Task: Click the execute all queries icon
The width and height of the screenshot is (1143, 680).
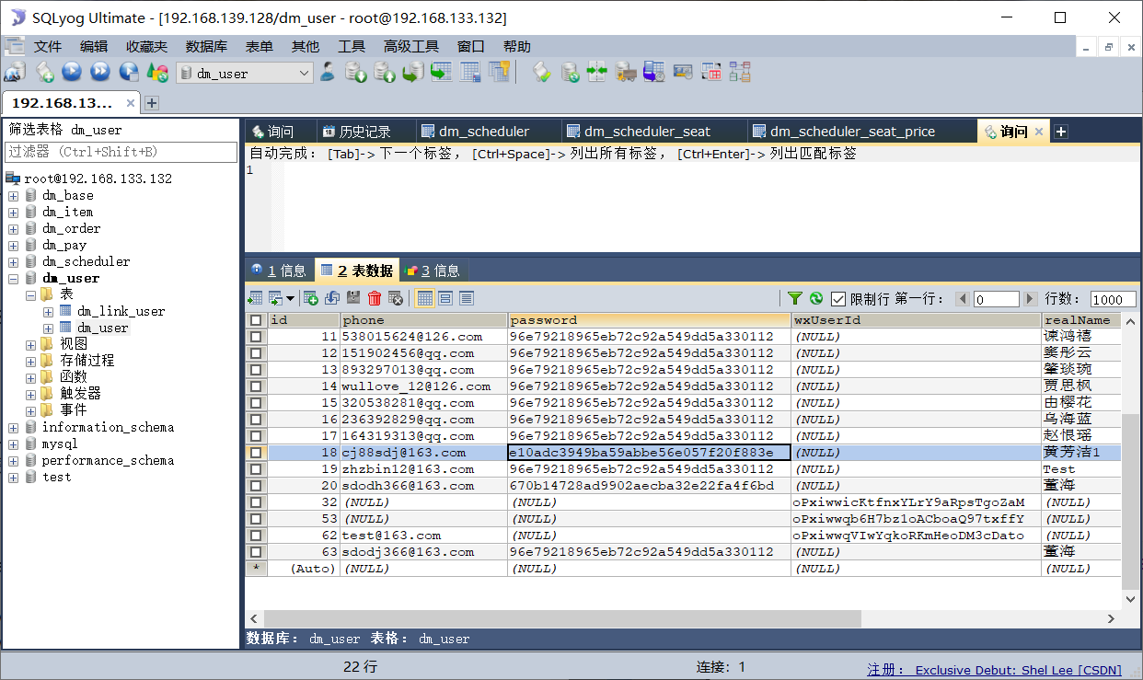Action: (x=100, y=73)
